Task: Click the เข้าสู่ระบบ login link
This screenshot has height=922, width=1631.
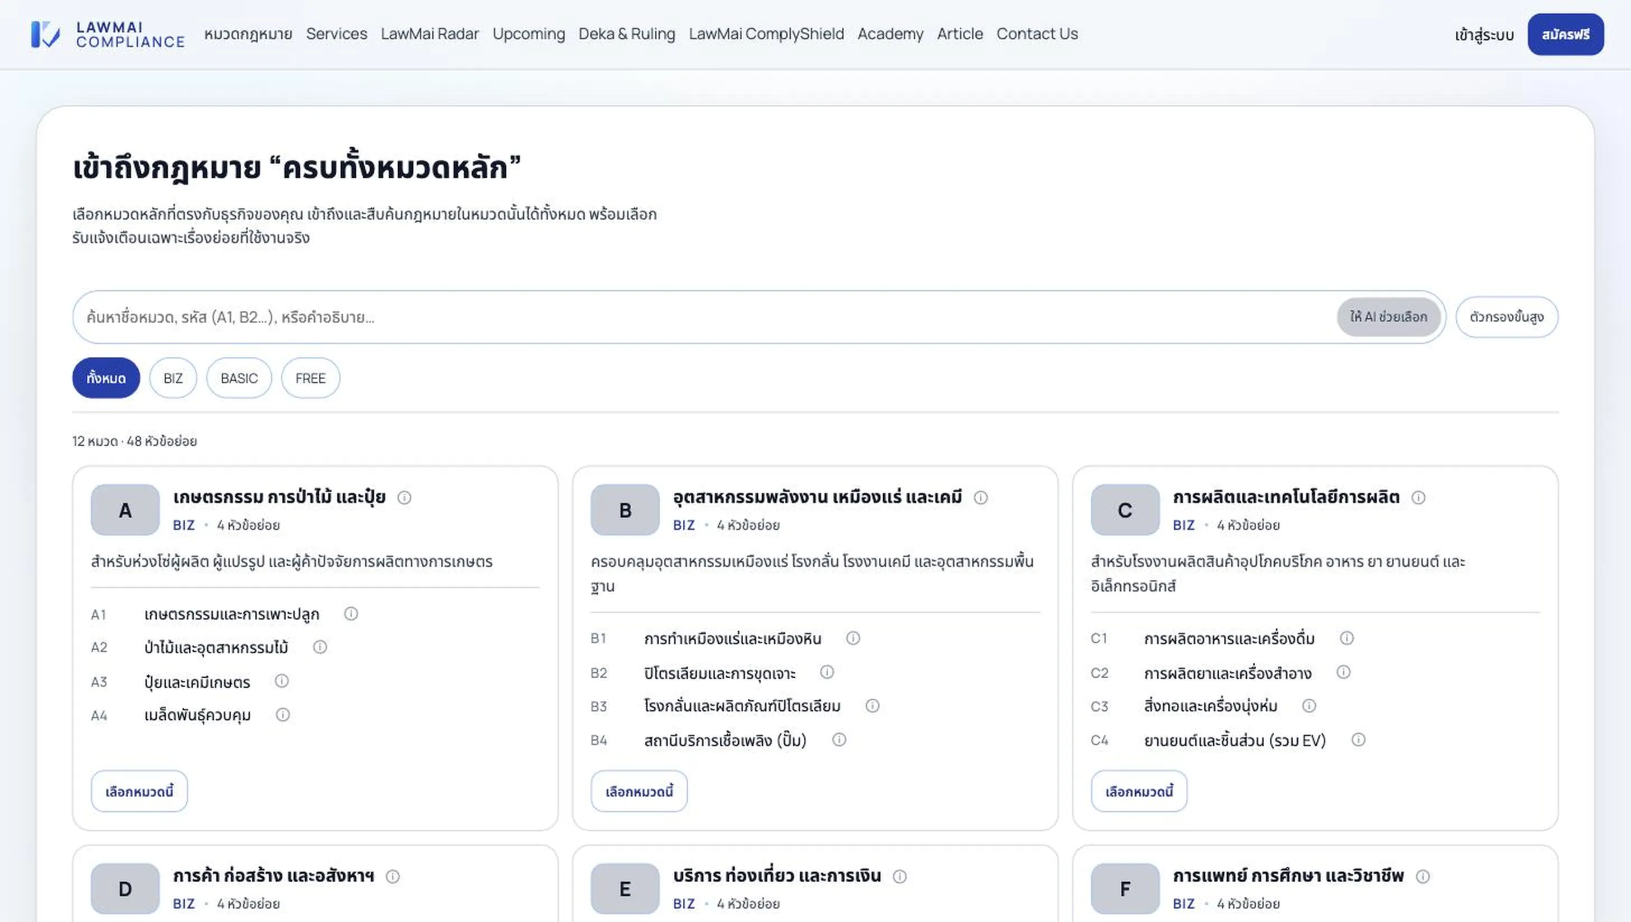Action: [1484, 35]
